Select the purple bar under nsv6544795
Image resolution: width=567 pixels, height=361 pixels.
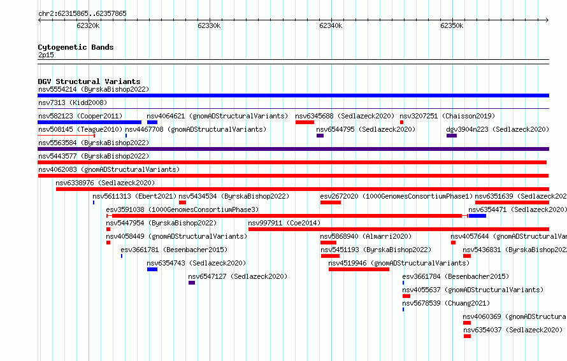320,136
